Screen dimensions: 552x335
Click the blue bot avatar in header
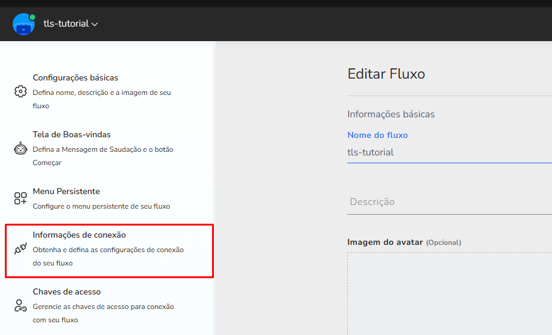pyautogui.click(x=23, y=24)
